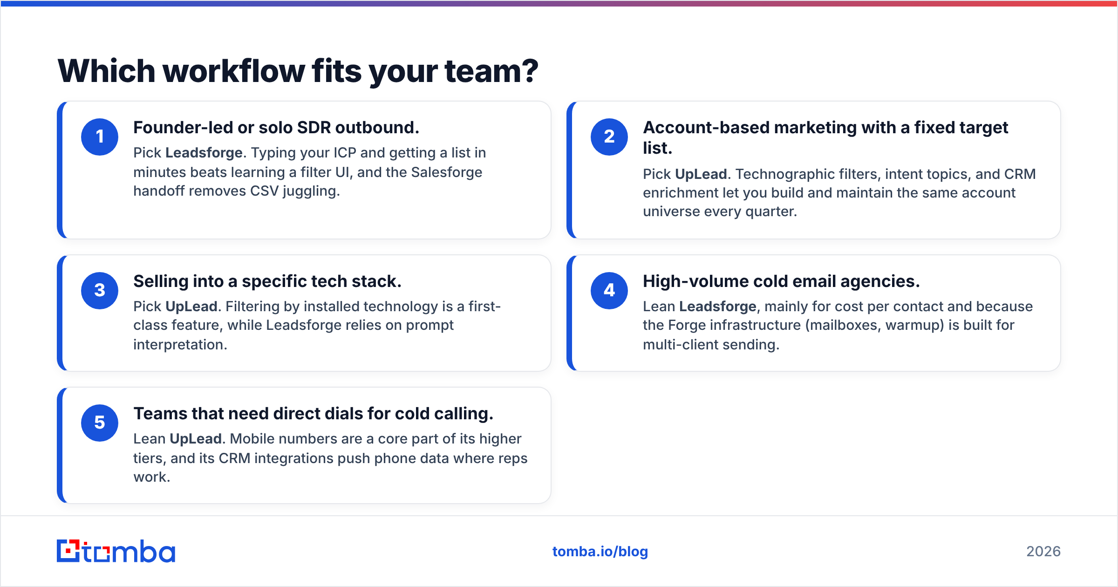This screenshot has height=587, width=1118.
Task: Click bold 'UpLead' in account-based marketing card
Action: (701, 174)
